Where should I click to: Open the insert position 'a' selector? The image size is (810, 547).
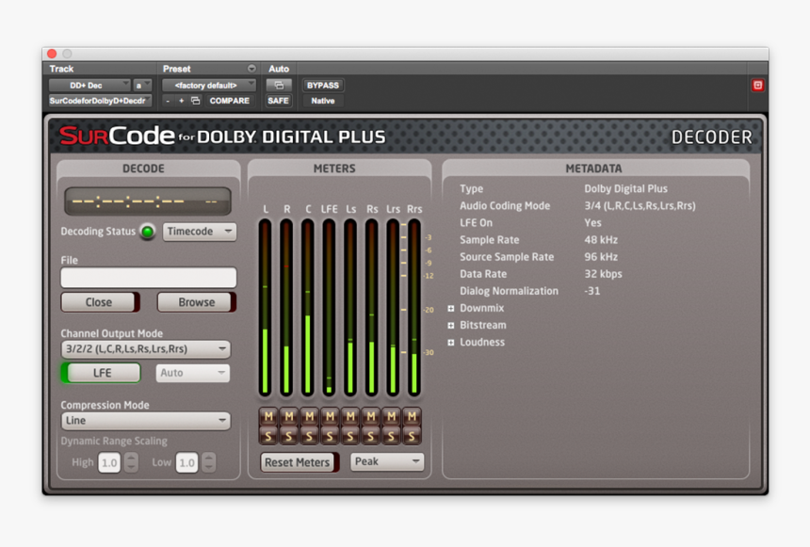(142, 86)
